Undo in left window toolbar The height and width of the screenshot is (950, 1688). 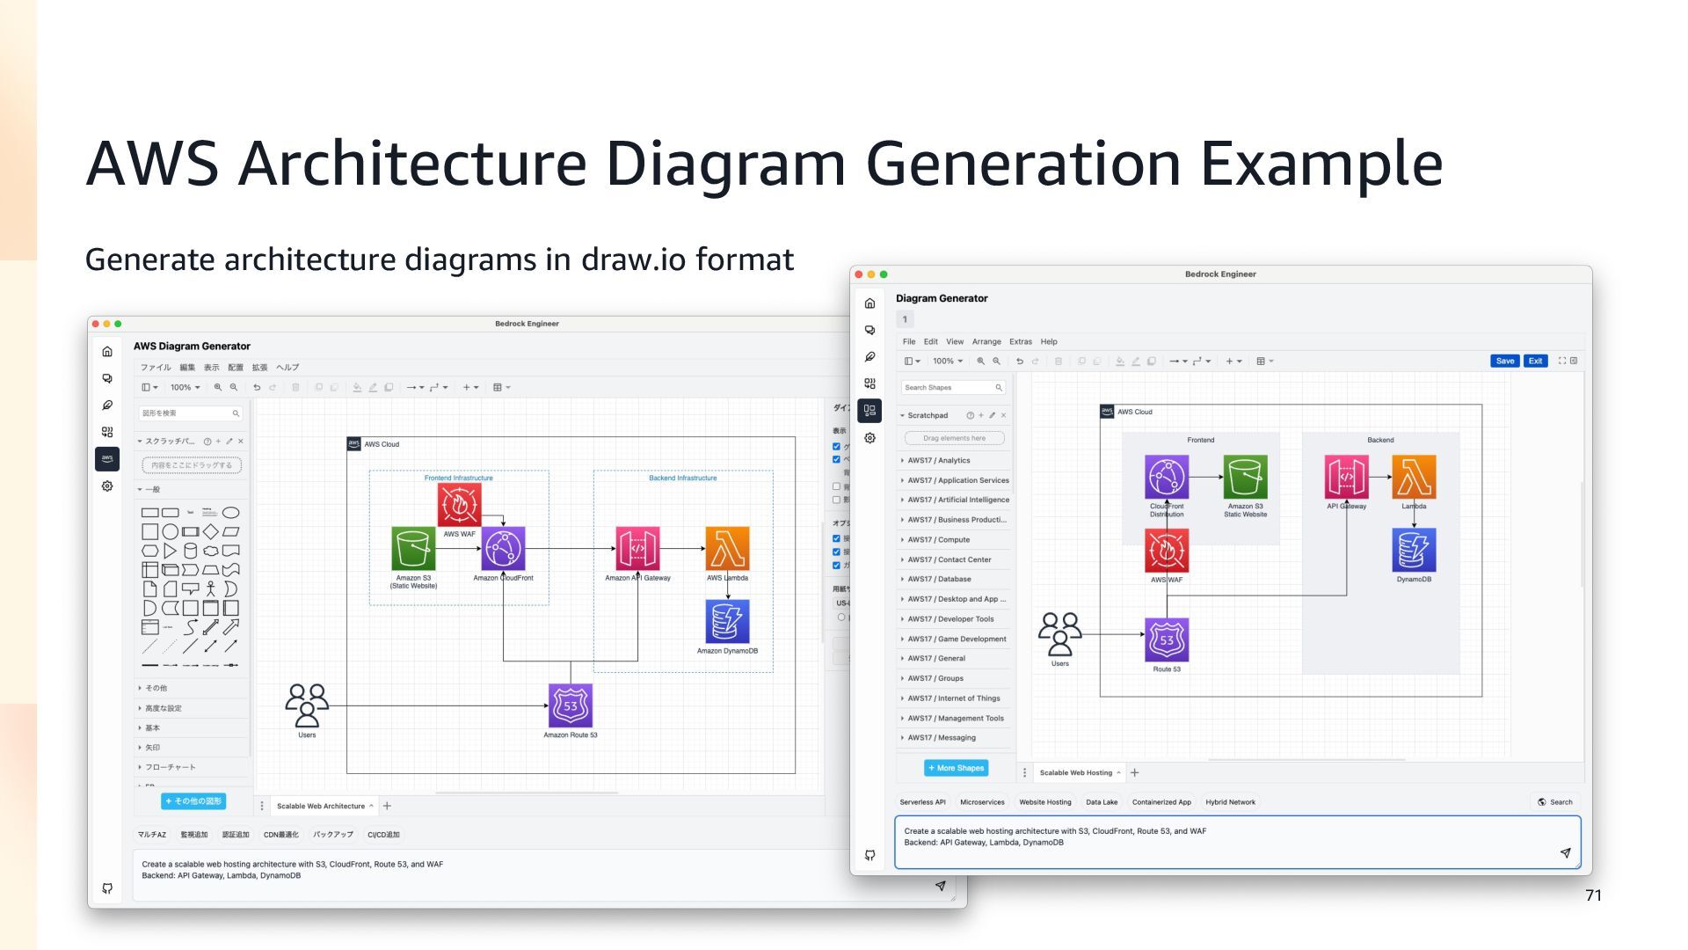257,388
